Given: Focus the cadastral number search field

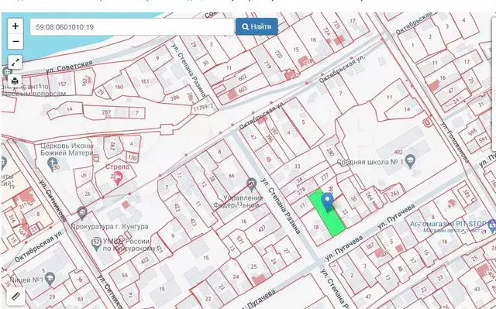Looking at the screenshot, I should pyautogui.click(x=132, y=27).
